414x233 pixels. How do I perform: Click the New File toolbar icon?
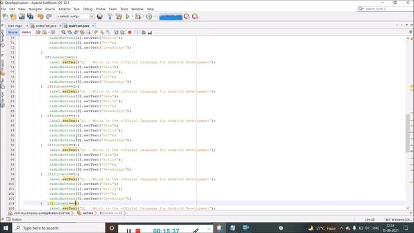(x=5, y=16)
